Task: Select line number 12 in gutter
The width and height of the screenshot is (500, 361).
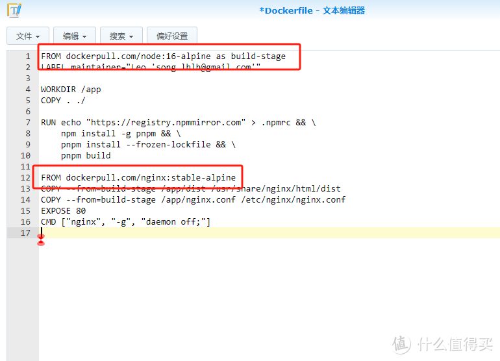Action: (x=26, y=178)
